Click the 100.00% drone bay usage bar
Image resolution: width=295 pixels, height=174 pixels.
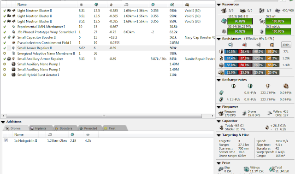tap(278, 21)
